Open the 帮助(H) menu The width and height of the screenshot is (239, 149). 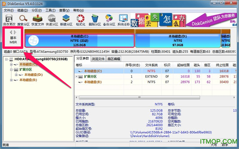click(78, 10)
